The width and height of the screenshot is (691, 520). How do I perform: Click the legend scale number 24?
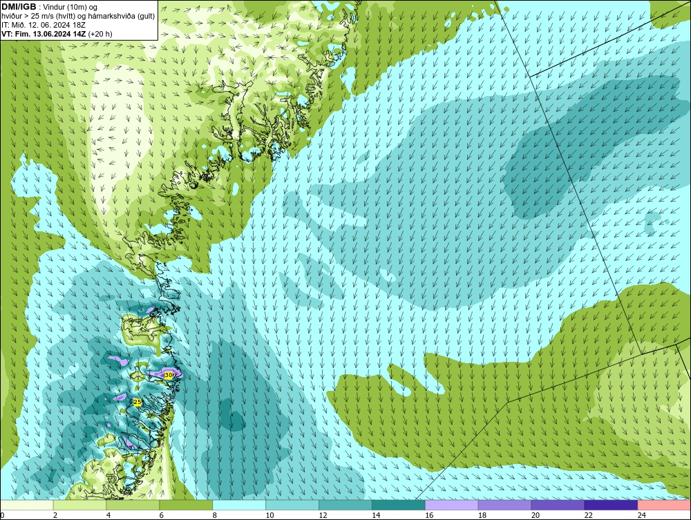pyautogui.click(x=642, y=515)
